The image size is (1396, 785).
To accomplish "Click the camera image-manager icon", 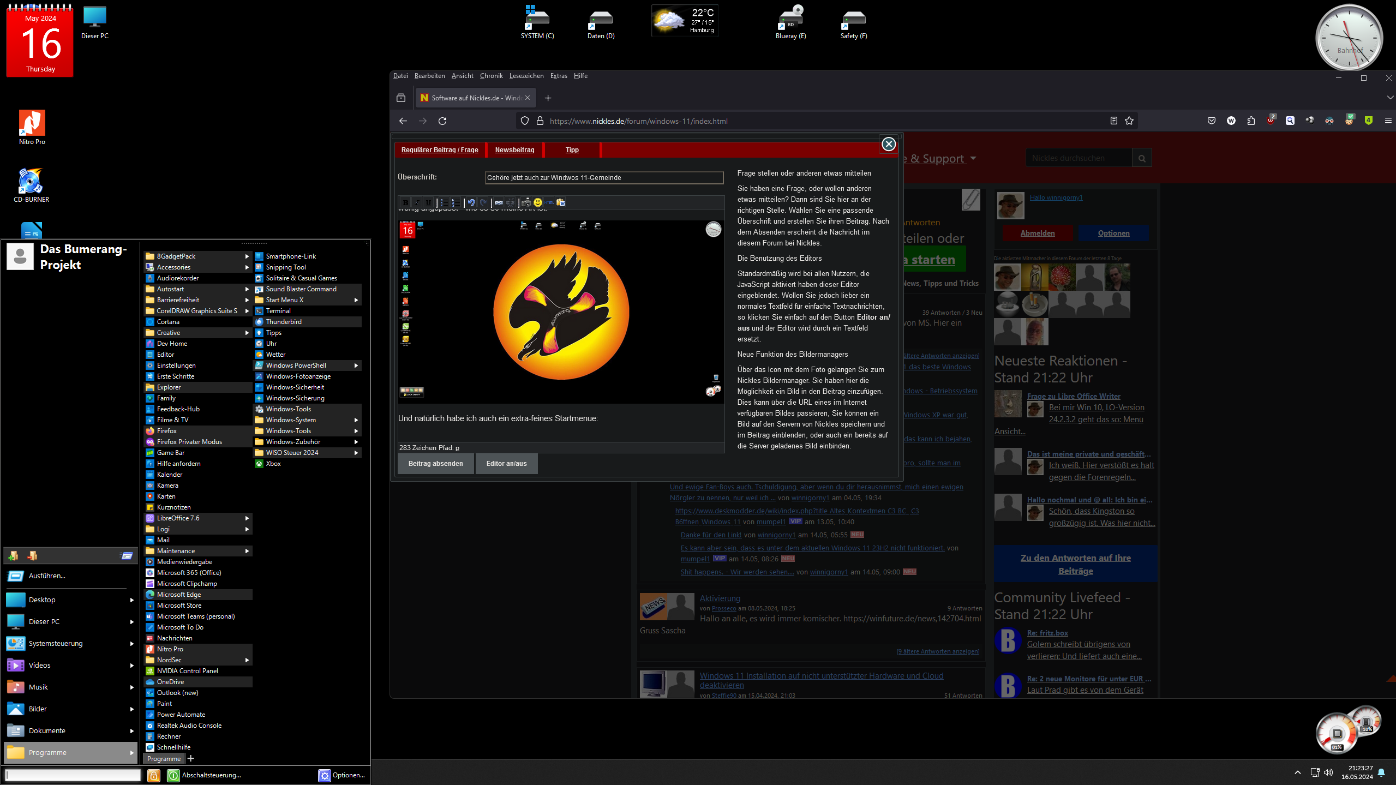I will point(526,202).
